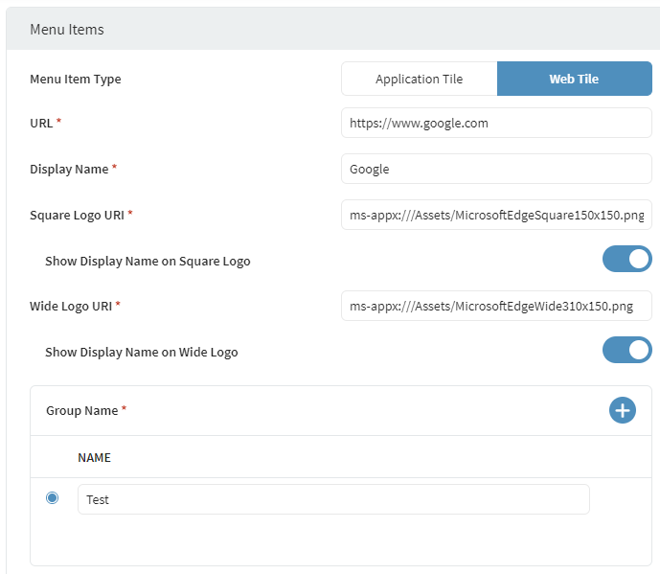Add a new group with plus icon
Screen dimensions: 660x574
(623, 410)
